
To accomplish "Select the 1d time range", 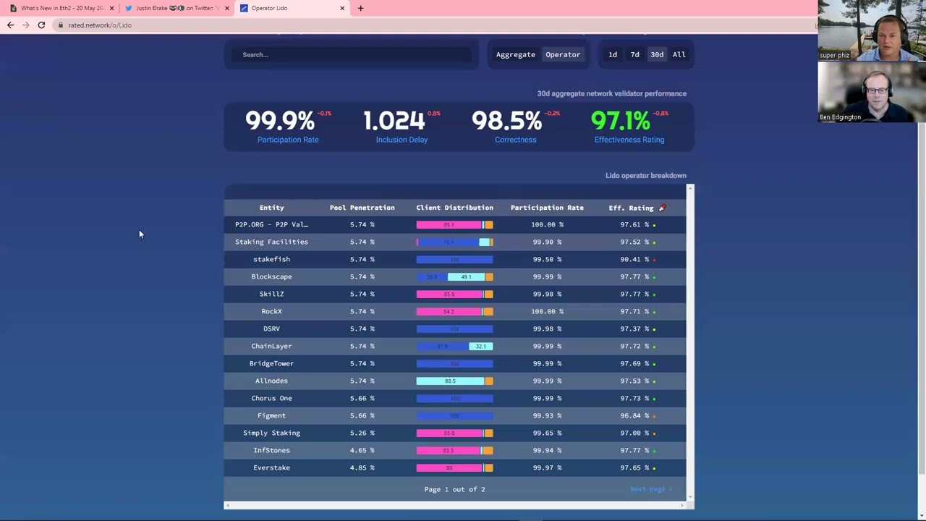I will click(x=613, y=54).
